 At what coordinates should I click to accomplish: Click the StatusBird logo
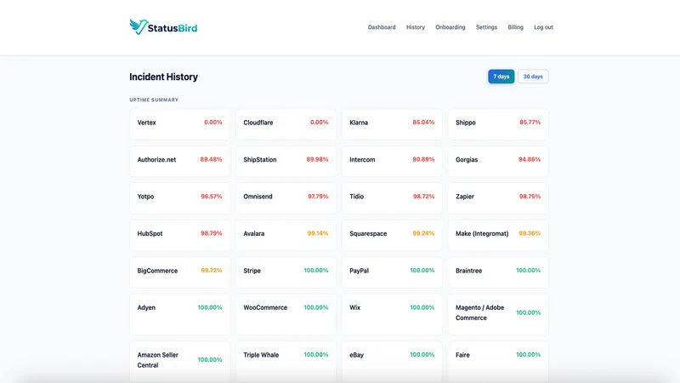point(163,27)
